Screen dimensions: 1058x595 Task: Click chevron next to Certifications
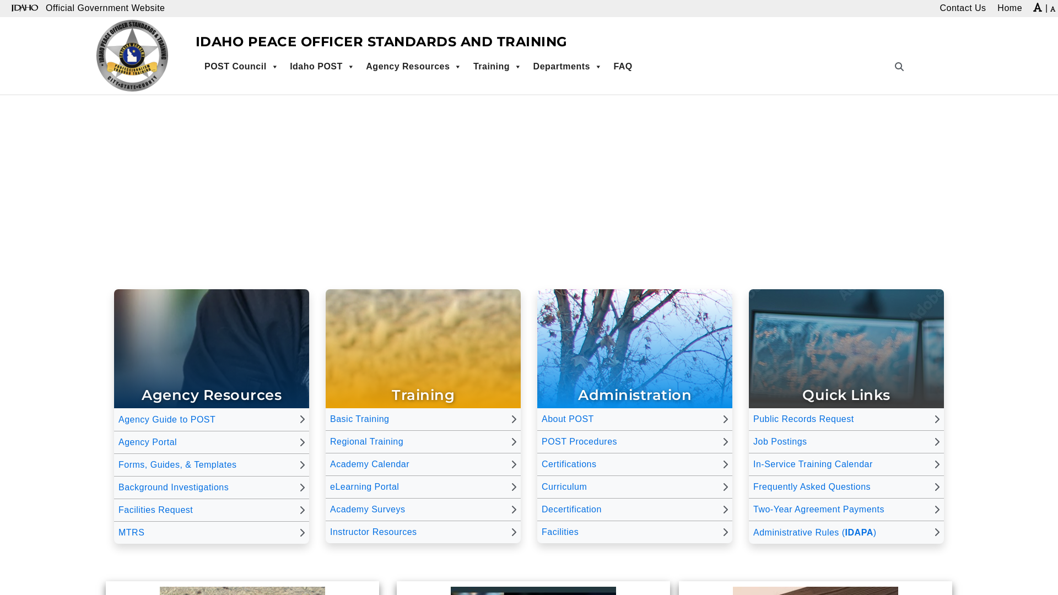tap(725, 464)
